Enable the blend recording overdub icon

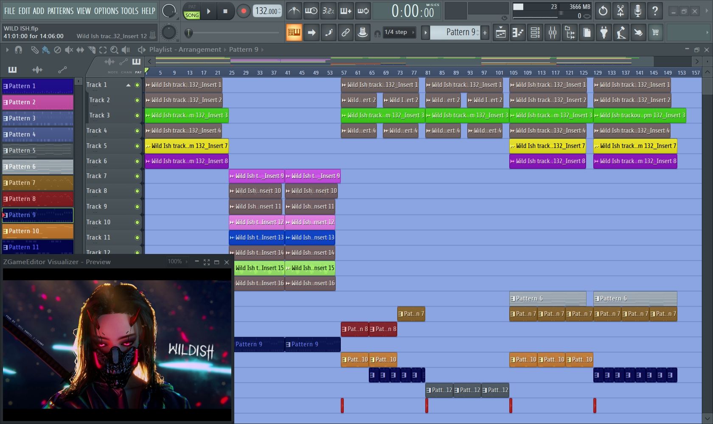click(346, 11)
